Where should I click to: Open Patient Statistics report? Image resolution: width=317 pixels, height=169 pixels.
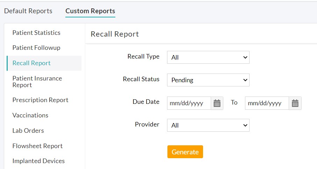click(x=36, y=33)
